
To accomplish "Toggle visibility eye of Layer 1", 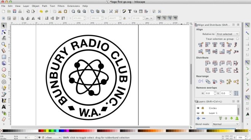I will [x=198, y=113].
